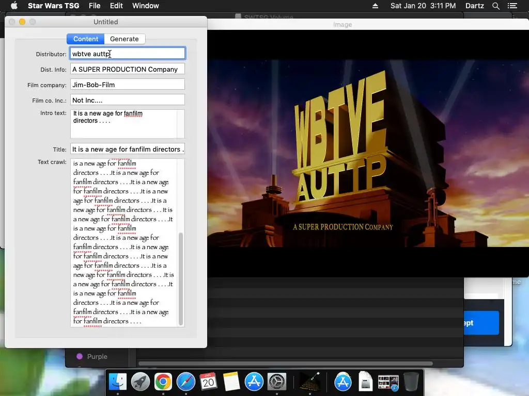Click the disk image file in Dock
Screen dimensions: 529x396
[x=365, y=381]
